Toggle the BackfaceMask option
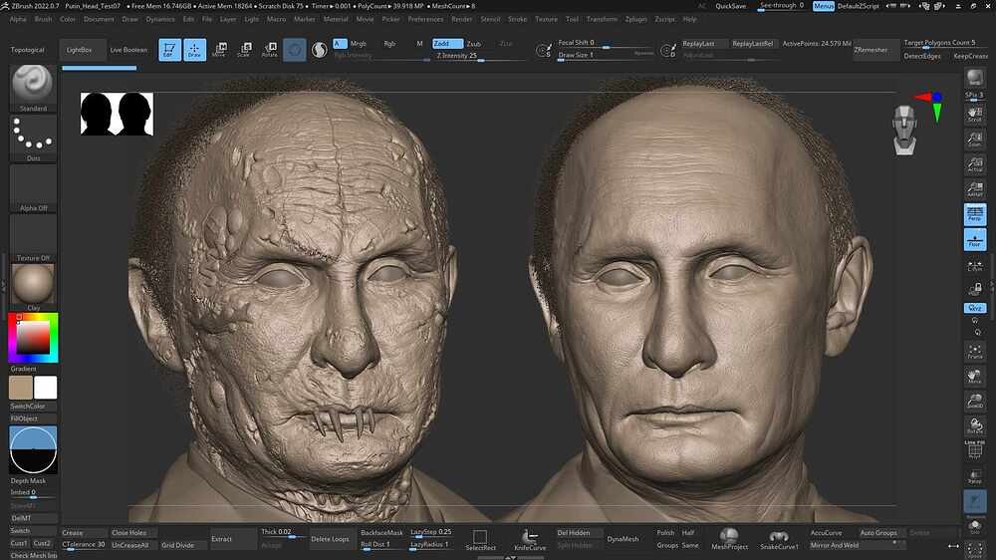996x560 pixels. click(381, 533)
